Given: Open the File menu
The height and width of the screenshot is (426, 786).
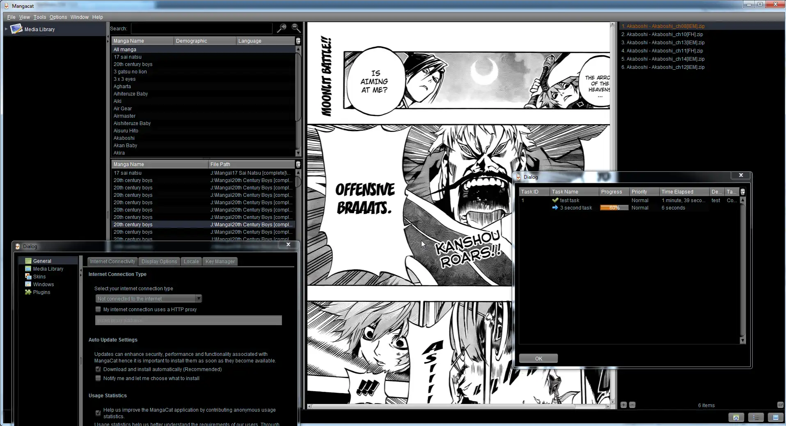Looking at the screenshot, I should pos(11,17).
